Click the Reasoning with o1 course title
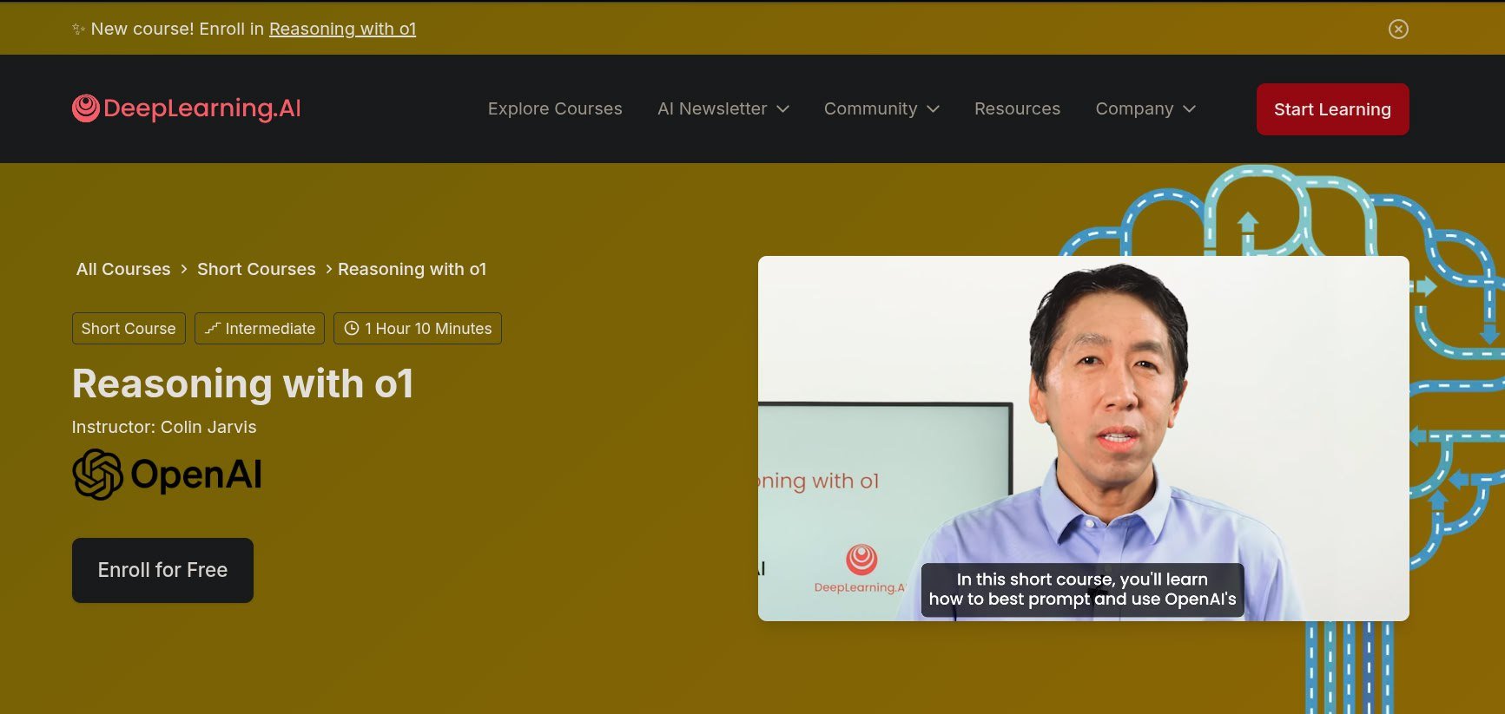Viewport: 1505px width, 714px height. point(242,383)
